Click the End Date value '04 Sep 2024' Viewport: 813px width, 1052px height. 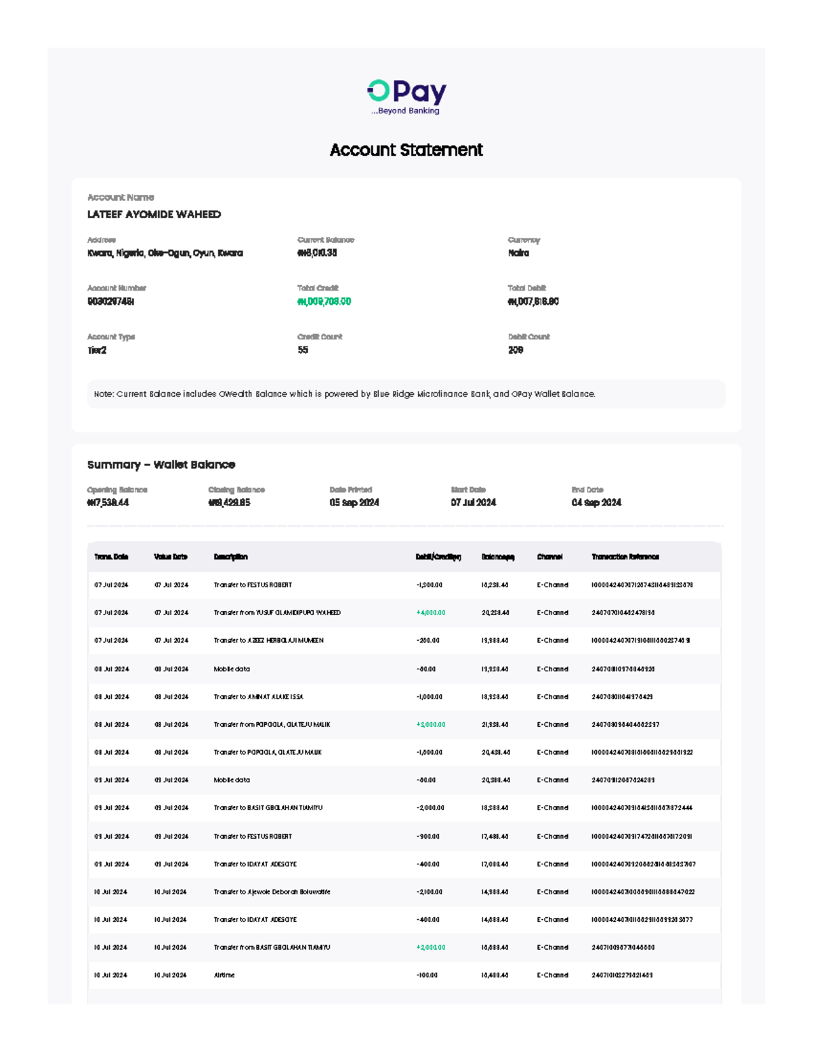click(x=596, y=503)
